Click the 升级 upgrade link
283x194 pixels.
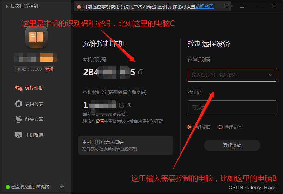pyautogui.click(x=49, y=69)
